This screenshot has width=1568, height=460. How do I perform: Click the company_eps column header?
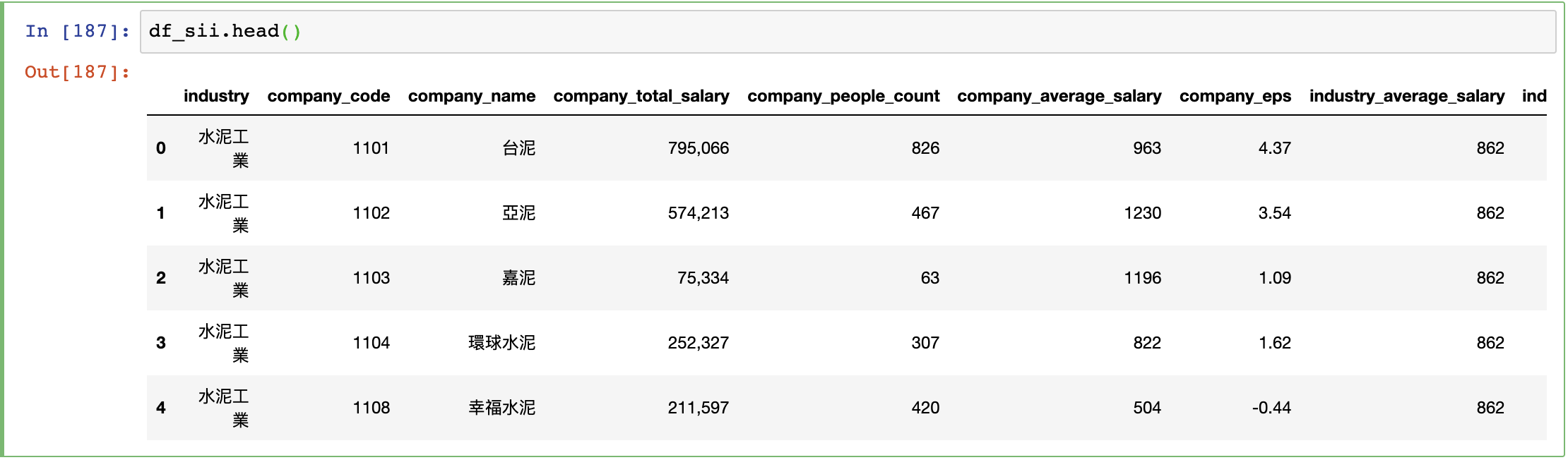(1235, 96)
